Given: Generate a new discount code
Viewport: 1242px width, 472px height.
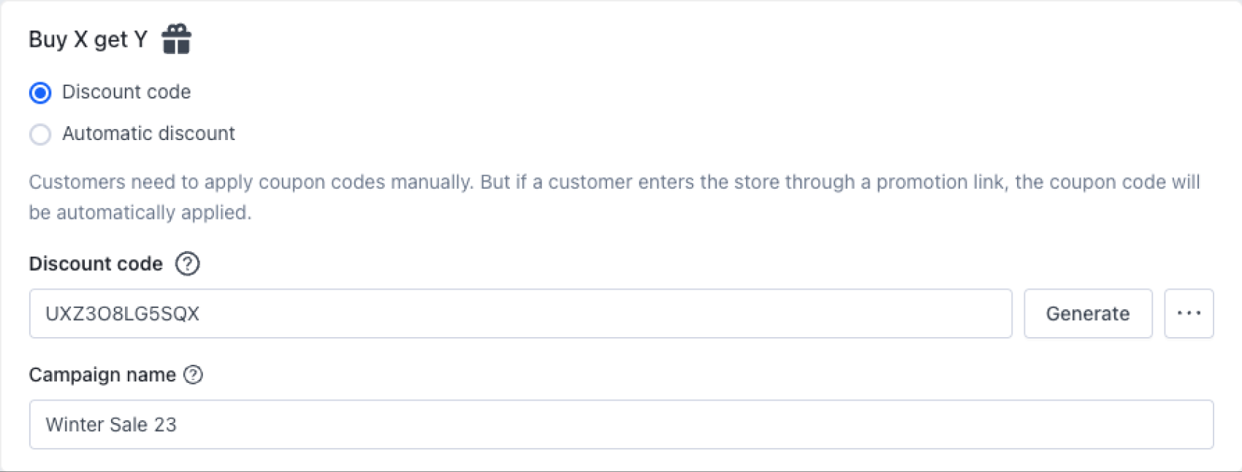Looking at the screenshot, I should (1088, 314).
